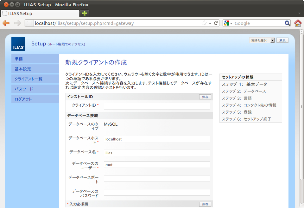Click the ILIAS Setup browser tab
304x208 pixels.
click(40, 14)
